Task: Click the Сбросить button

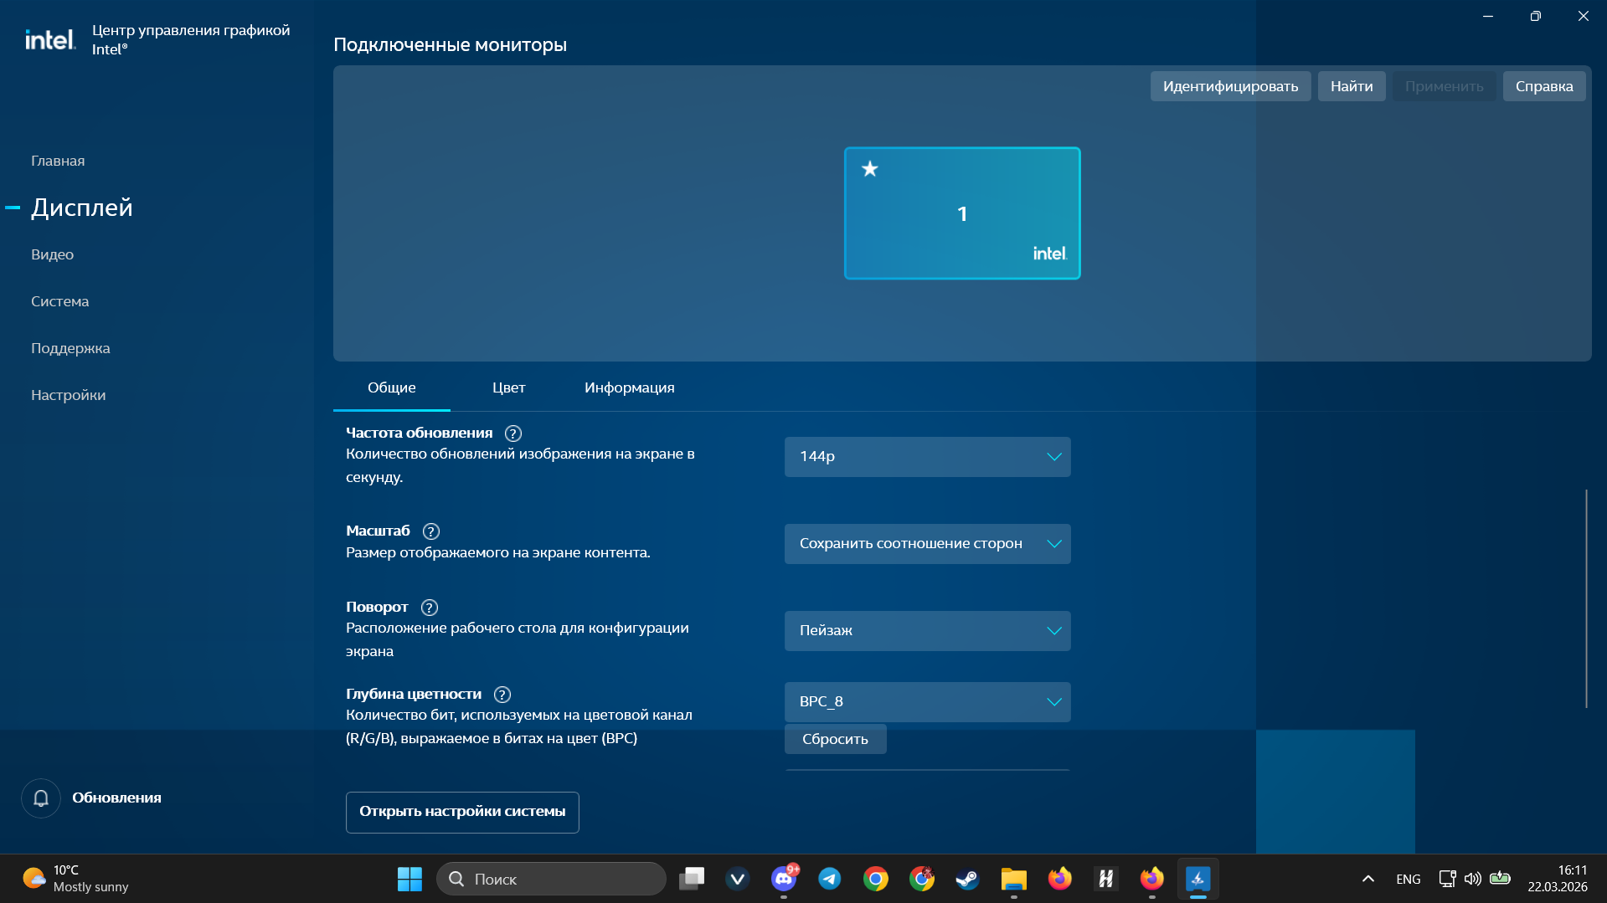Action: click(x=834, y=739)
